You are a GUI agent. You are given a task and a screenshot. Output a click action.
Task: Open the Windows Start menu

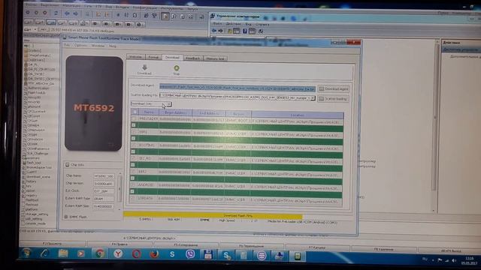[27, 253]
